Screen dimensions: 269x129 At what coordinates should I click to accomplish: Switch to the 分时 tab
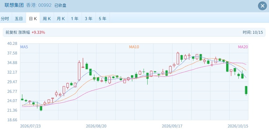[5, 19]
